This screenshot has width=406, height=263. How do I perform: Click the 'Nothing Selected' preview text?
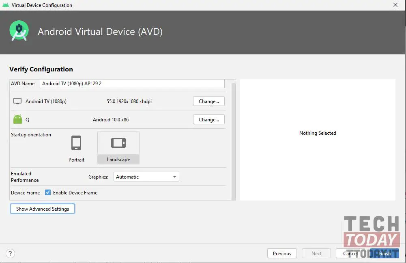coord(318,133)
